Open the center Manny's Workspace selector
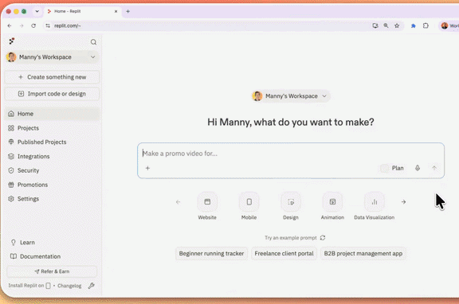 (291, 95)
